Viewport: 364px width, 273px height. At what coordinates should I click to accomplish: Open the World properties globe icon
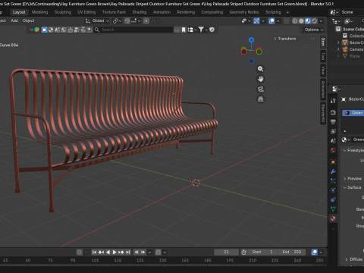(x=333, y=150)
